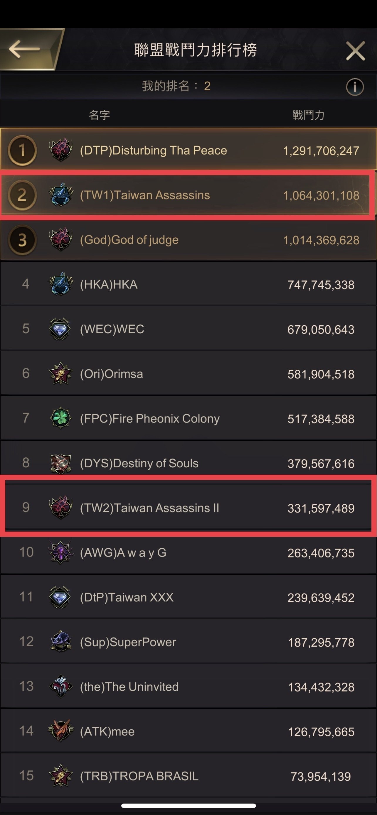The image size is (377, 815).
Task: Close the alliance power ranking window
Action: coord(355,51)
